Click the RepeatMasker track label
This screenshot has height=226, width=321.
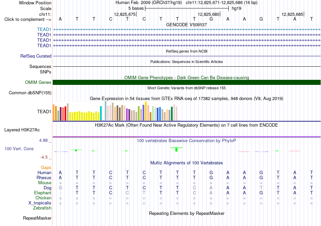pyautogui.click(x=37, y=218)
